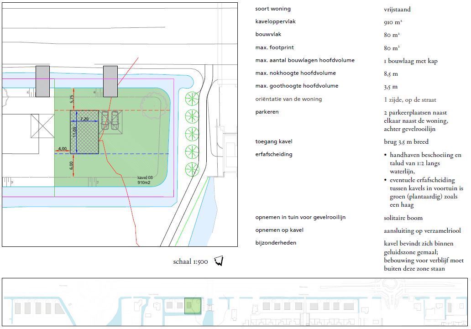Select the topmost green roadside tree symbol
471x329 pixels.
coord(190,98)
